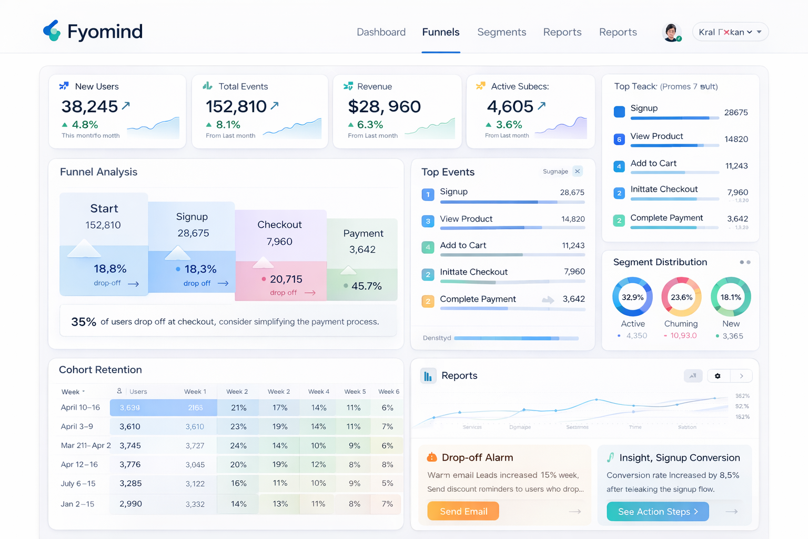Click the Send Email button

[x=462, y=511]
